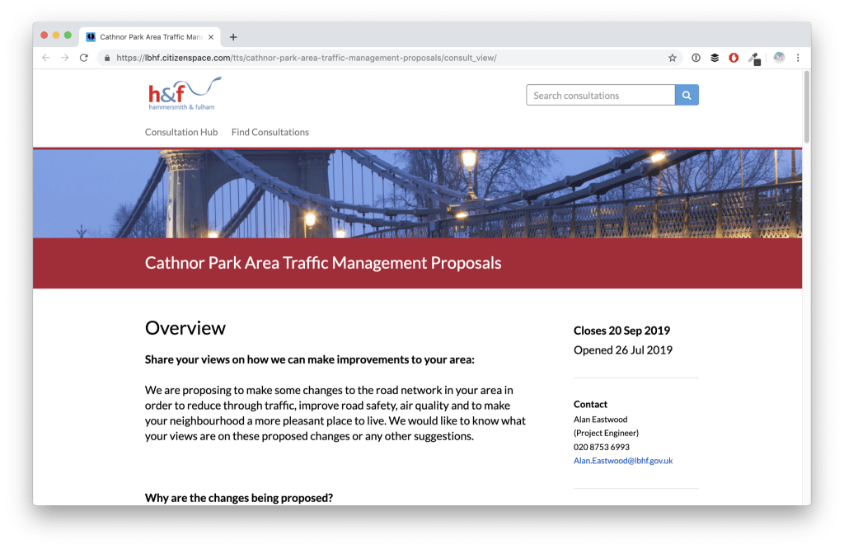The width and height of the screenshot is (844, 549).
Task: Click the h&f Hammersmith & Fulham logo
Action: pyautogui.click(x=185, y=94)
